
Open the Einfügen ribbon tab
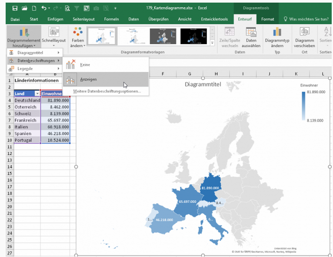click(x=55, y=19)
